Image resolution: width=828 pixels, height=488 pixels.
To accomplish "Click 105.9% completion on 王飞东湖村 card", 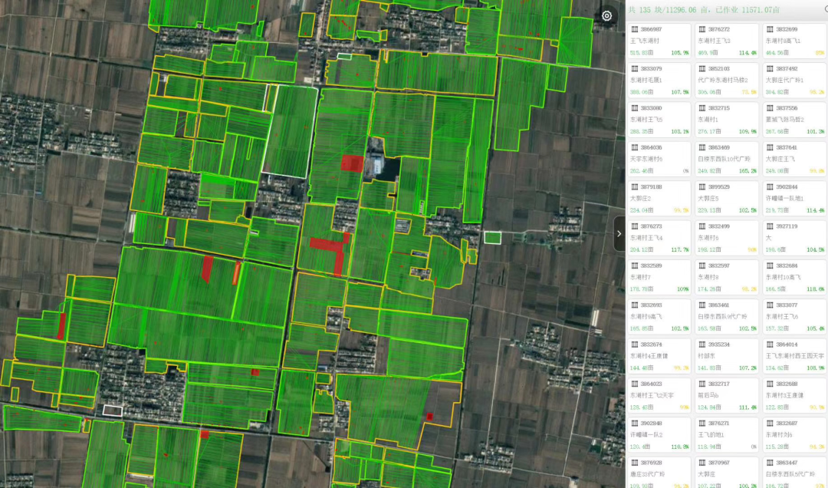I will click(680, 53).
